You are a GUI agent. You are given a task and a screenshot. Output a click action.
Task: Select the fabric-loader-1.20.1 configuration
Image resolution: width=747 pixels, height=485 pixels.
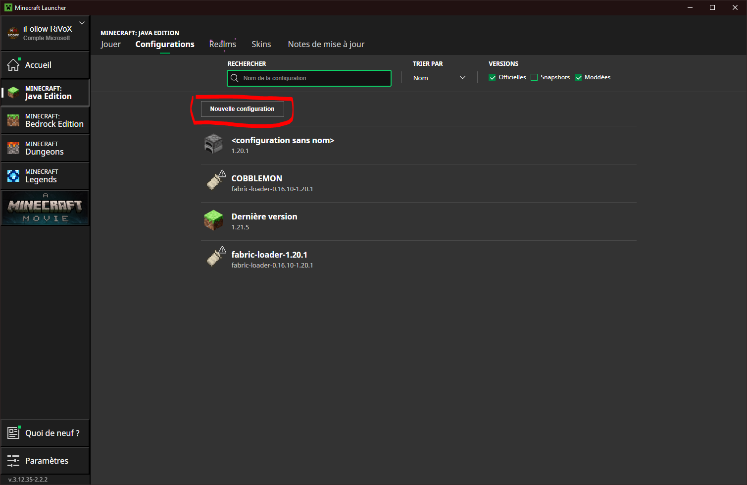tap(419, 260)
